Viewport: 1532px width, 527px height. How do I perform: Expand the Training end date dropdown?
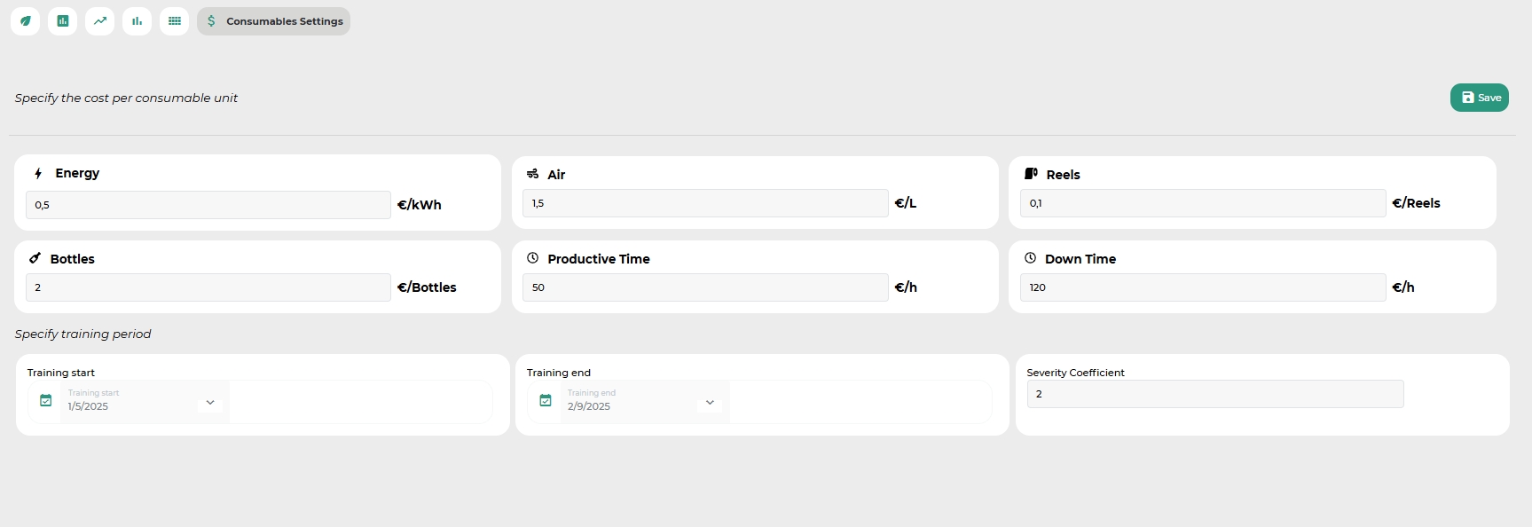pyautogui.click(x=710, y=402)
